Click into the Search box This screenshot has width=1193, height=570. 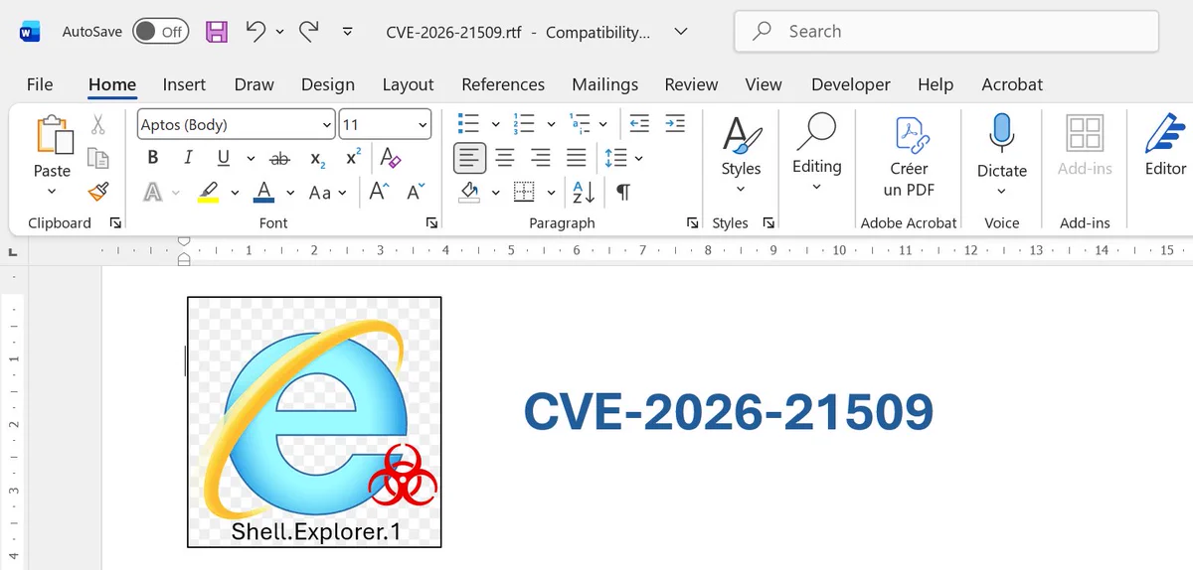[x=946, y=32]
